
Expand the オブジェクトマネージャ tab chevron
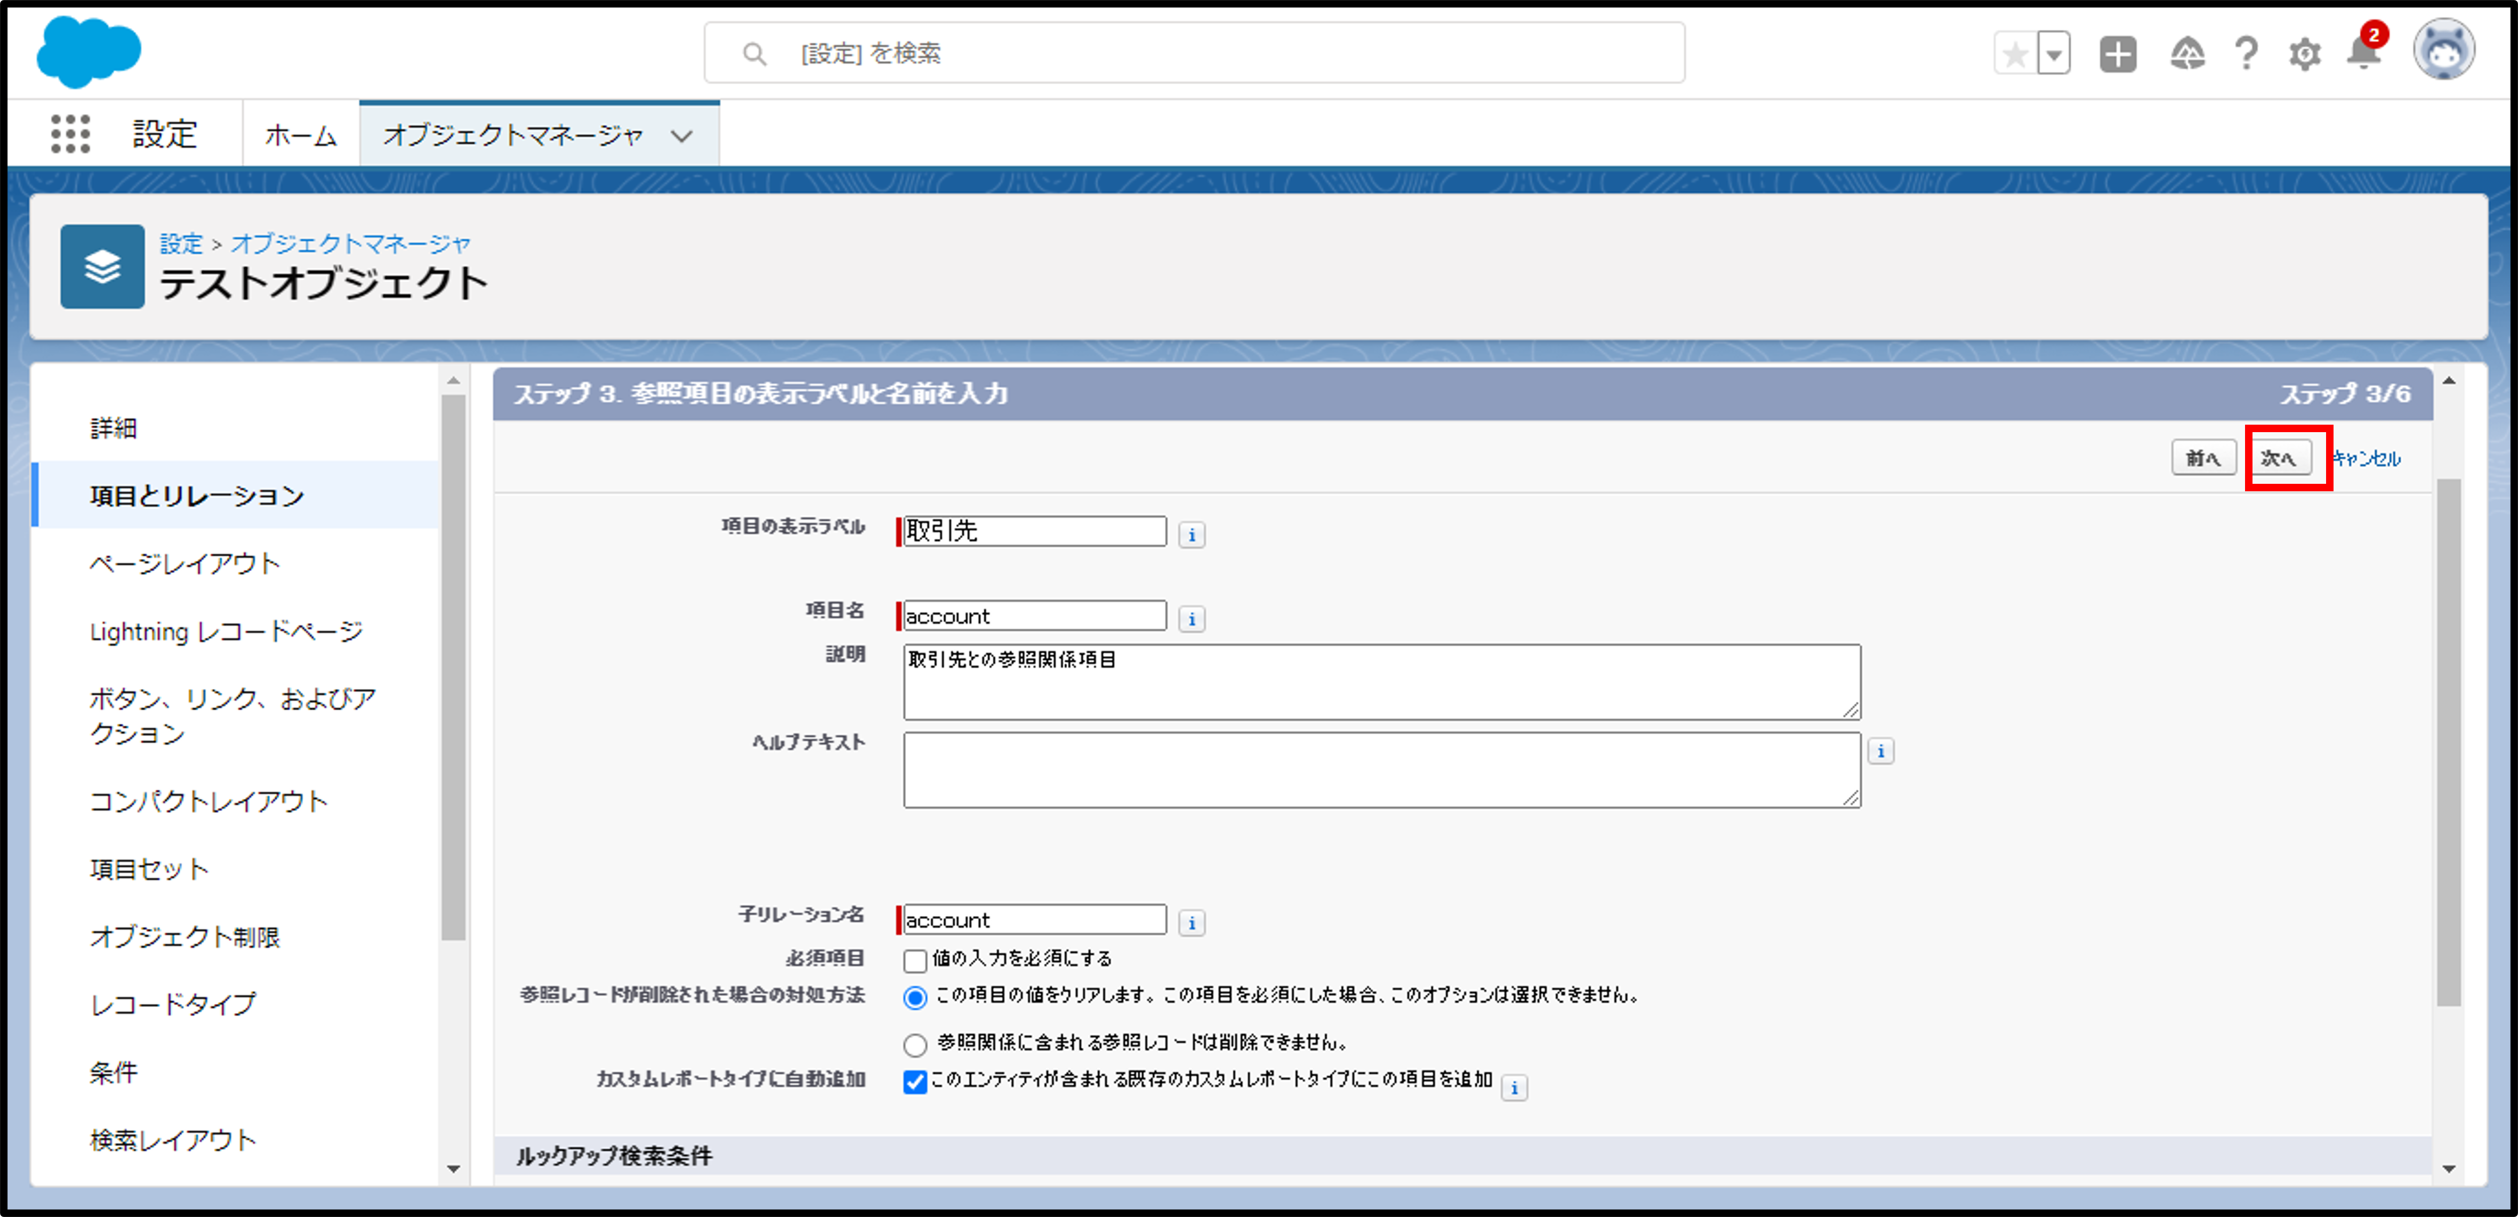[x=681, y=136]
